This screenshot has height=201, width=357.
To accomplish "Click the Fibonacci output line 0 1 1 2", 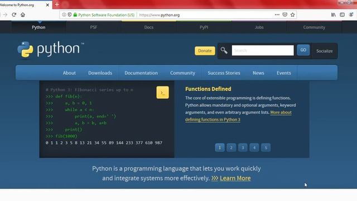I will [x=104, y=143].
